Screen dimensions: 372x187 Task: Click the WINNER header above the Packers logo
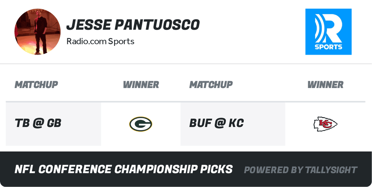pyautogui.click(x=141, y=85)
